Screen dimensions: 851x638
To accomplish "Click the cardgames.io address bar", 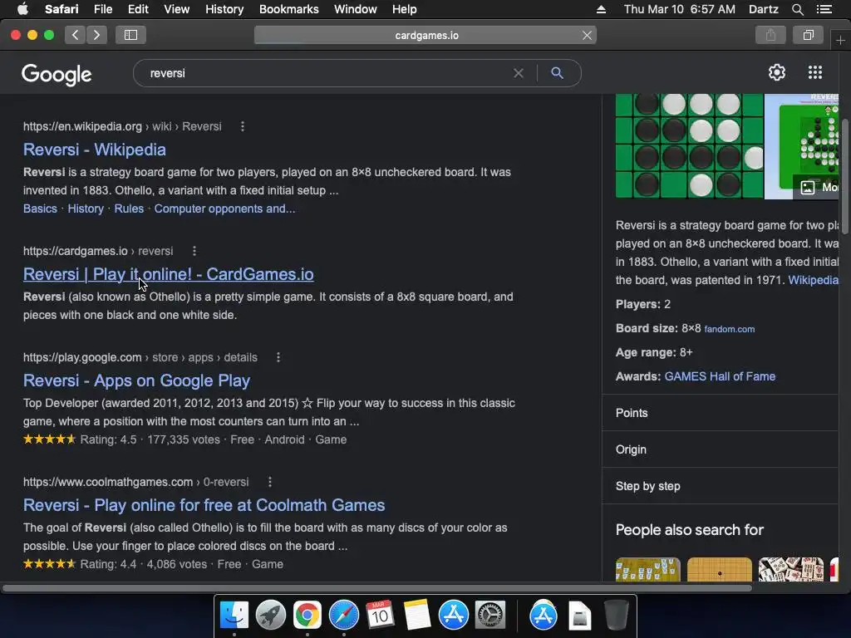I will point(425,35).
